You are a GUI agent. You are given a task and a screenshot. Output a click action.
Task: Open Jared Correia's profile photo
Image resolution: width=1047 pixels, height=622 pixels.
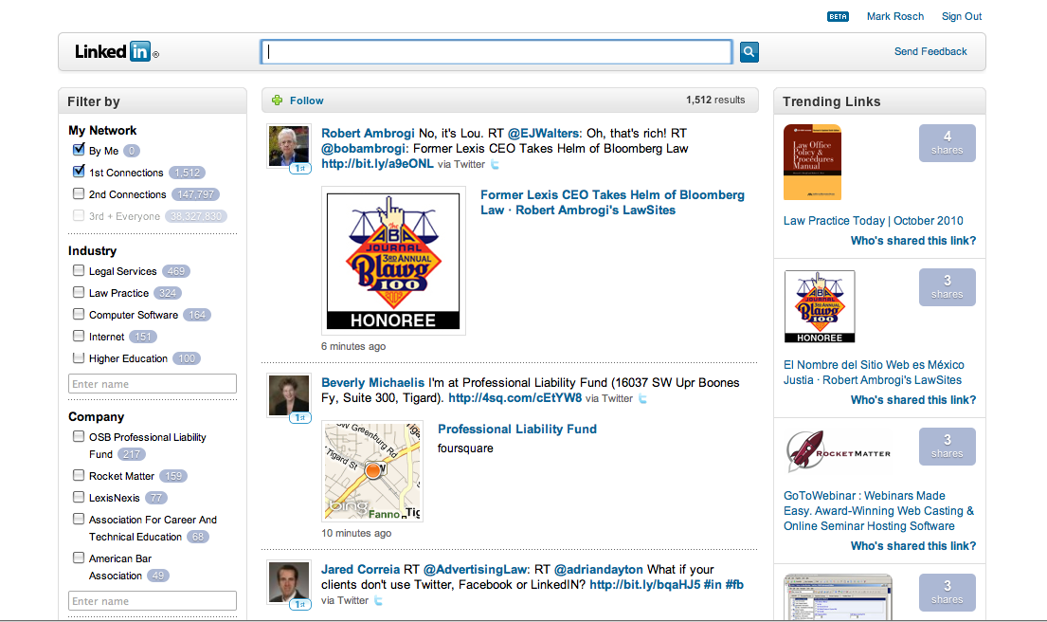288,581
